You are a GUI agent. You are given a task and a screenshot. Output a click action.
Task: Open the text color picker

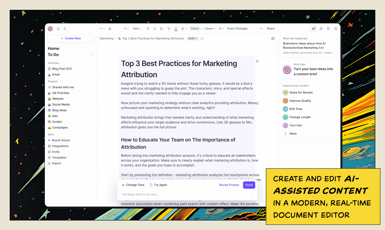click(x=176, y=29)
